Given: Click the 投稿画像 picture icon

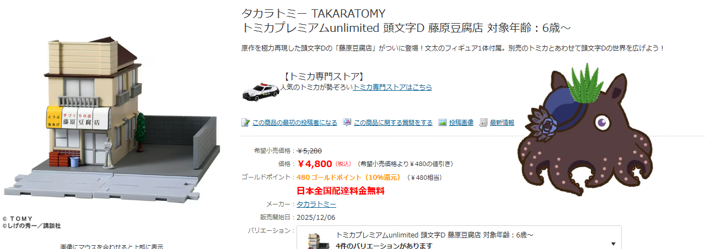Looking at the screenshot, I should [442, 122].
